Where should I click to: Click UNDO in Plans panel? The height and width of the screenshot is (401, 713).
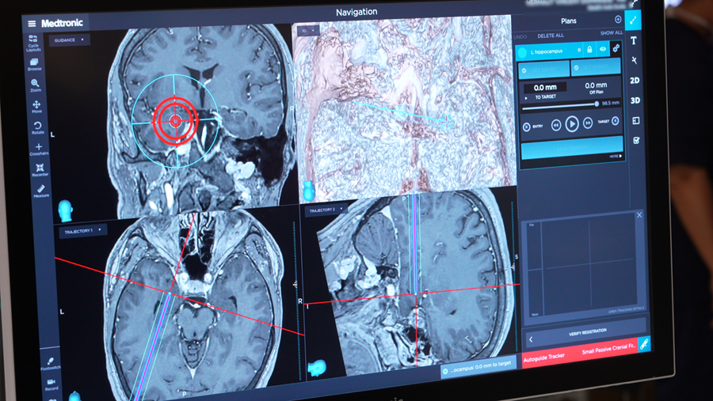click(520, 37)
